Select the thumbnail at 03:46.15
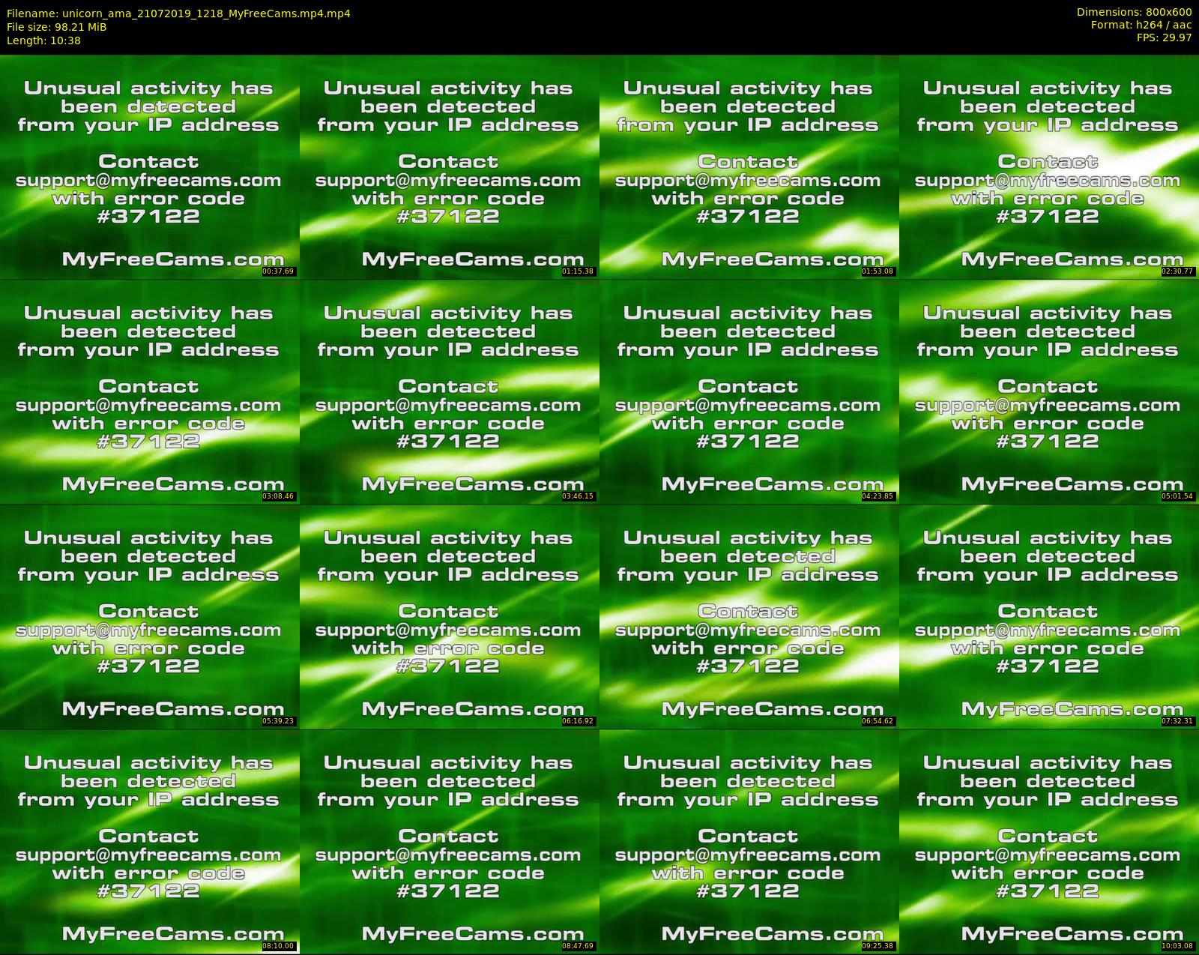Screen dimensions: 1199x955 [450, 392]
